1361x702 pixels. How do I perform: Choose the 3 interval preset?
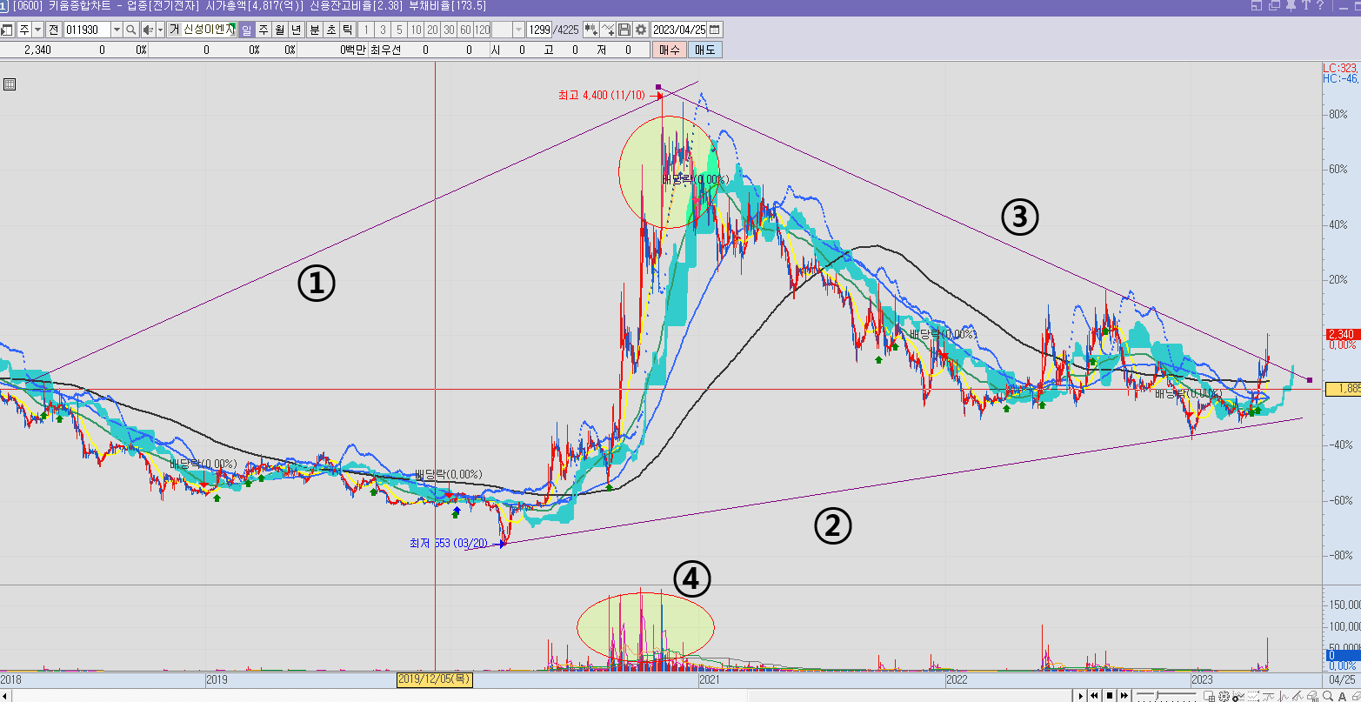click(x=383, y=30)
